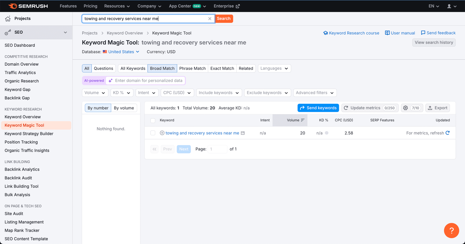
Task: Open towing and recovery services keyword link
Action: 202,133
